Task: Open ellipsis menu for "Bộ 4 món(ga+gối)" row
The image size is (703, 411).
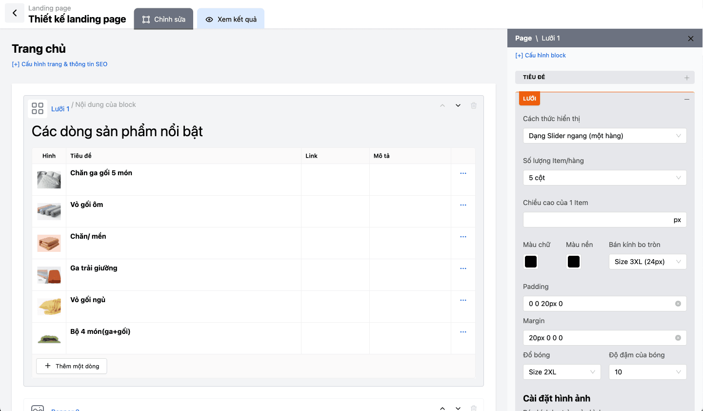Action: tap(462, 331)
